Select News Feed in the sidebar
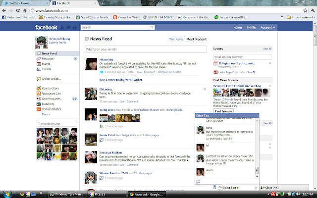 click(x=57, y=53)
